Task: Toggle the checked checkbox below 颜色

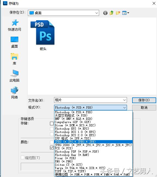Action: coord(52,147)
